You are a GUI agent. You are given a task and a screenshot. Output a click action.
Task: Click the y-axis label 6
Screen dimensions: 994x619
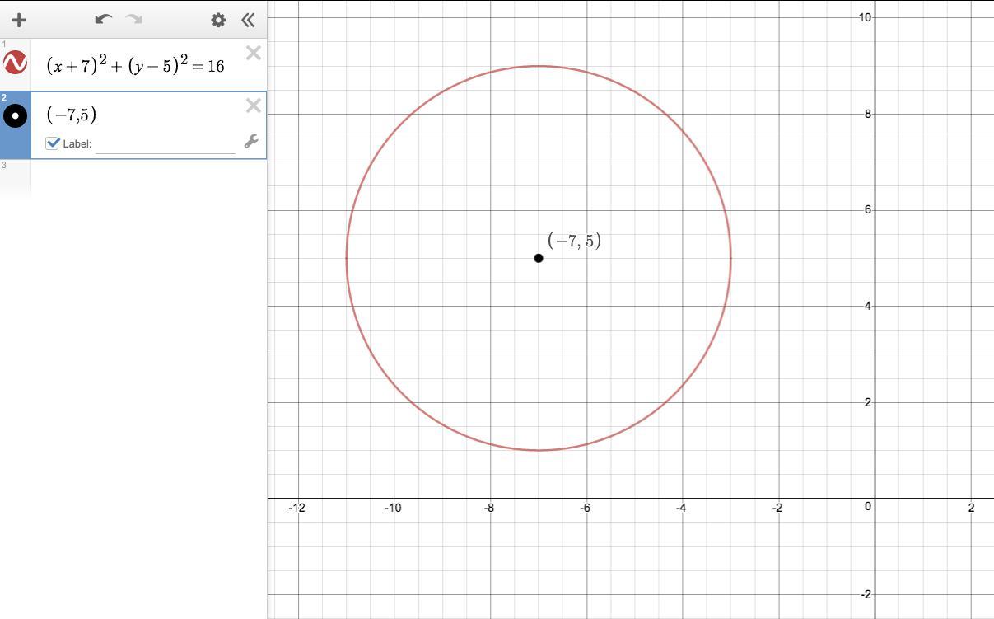868,210
